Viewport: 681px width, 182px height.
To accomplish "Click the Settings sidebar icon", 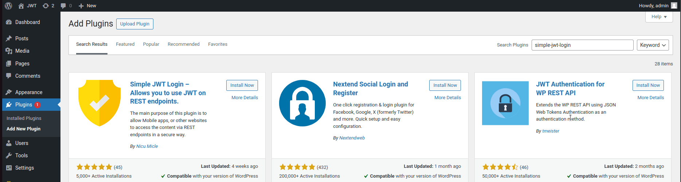I will pyautogui.click(x=9, y=168).
